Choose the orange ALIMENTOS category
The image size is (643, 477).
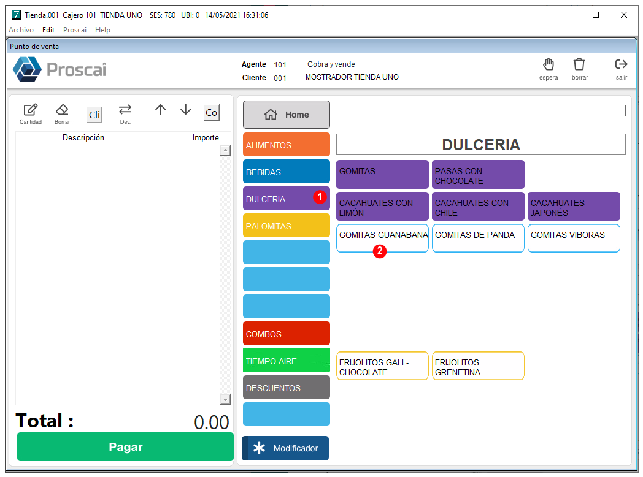pos(287,145)
